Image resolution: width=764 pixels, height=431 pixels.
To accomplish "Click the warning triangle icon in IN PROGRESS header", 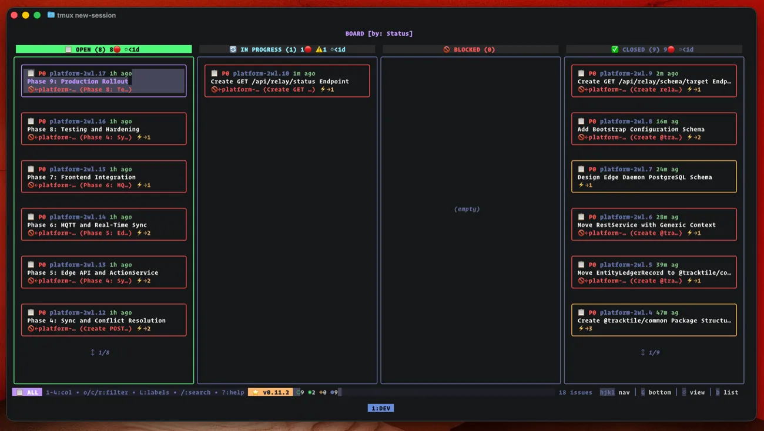I will (319, 49).
